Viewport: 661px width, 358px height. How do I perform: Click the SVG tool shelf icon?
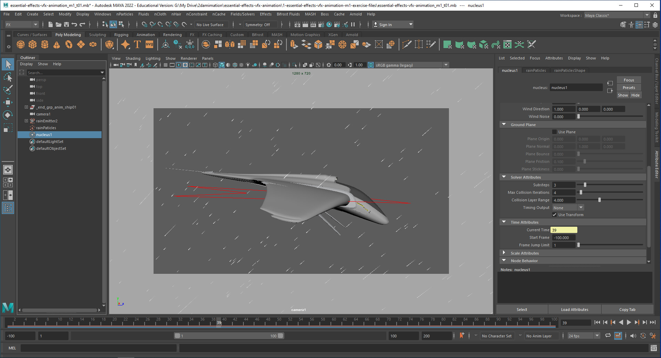[x=149, y=44]
